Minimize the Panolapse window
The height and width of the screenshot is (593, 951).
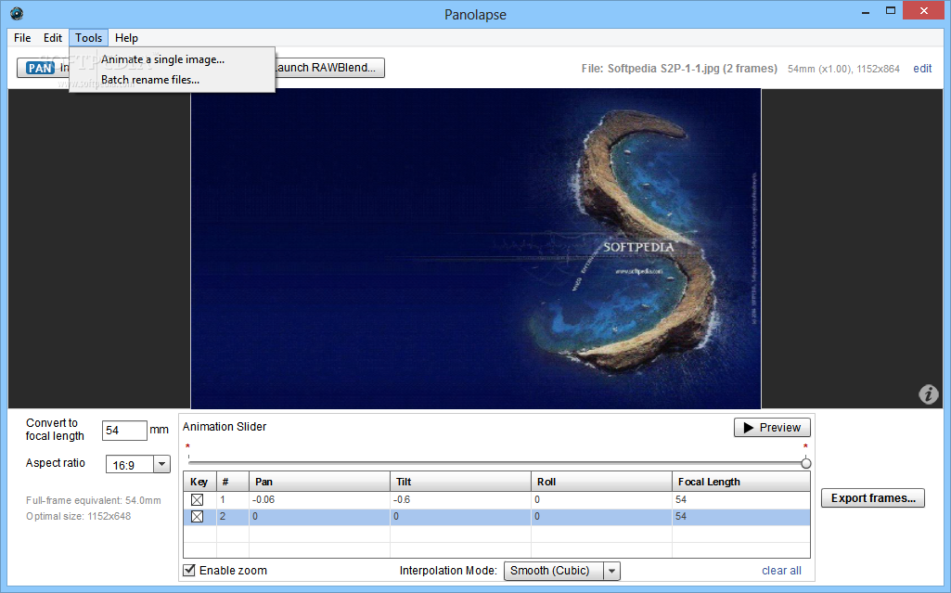866,11
